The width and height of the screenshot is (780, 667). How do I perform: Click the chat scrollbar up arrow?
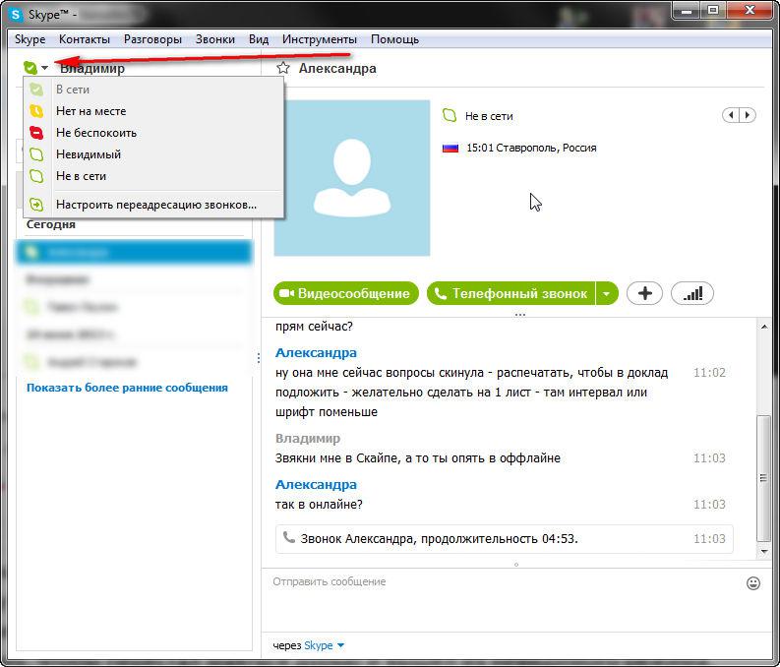coord(763,327)
